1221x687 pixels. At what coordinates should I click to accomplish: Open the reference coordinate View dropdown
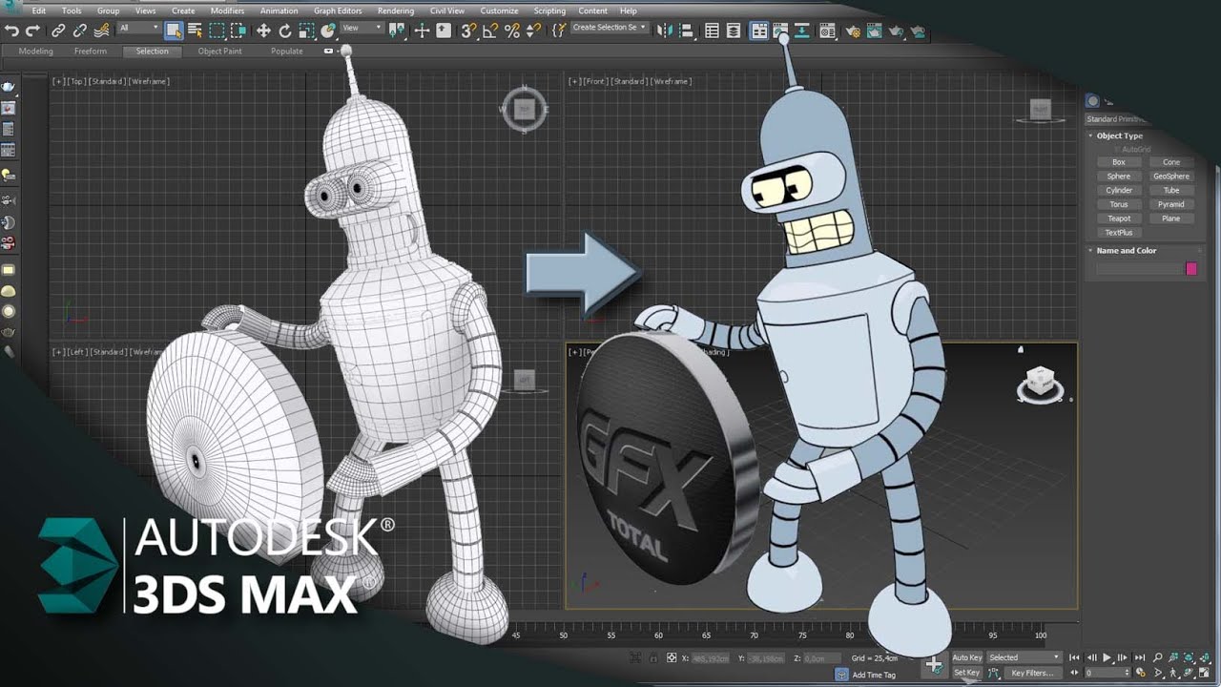click(x=362, y=29)
